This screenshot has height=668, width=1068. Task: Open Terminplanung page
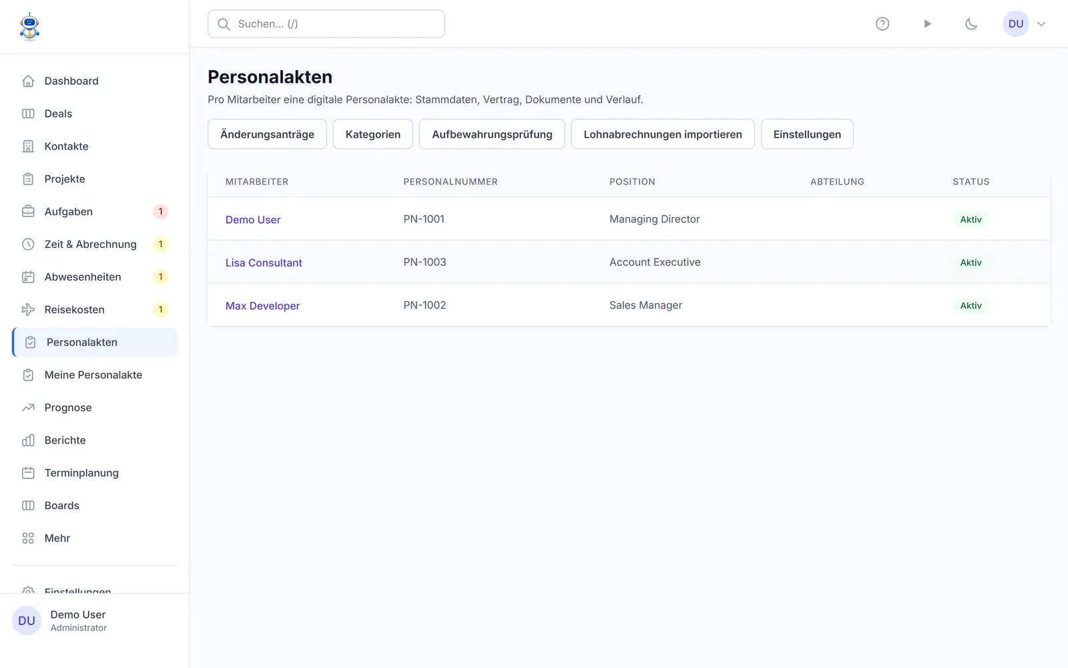[95, 473]
